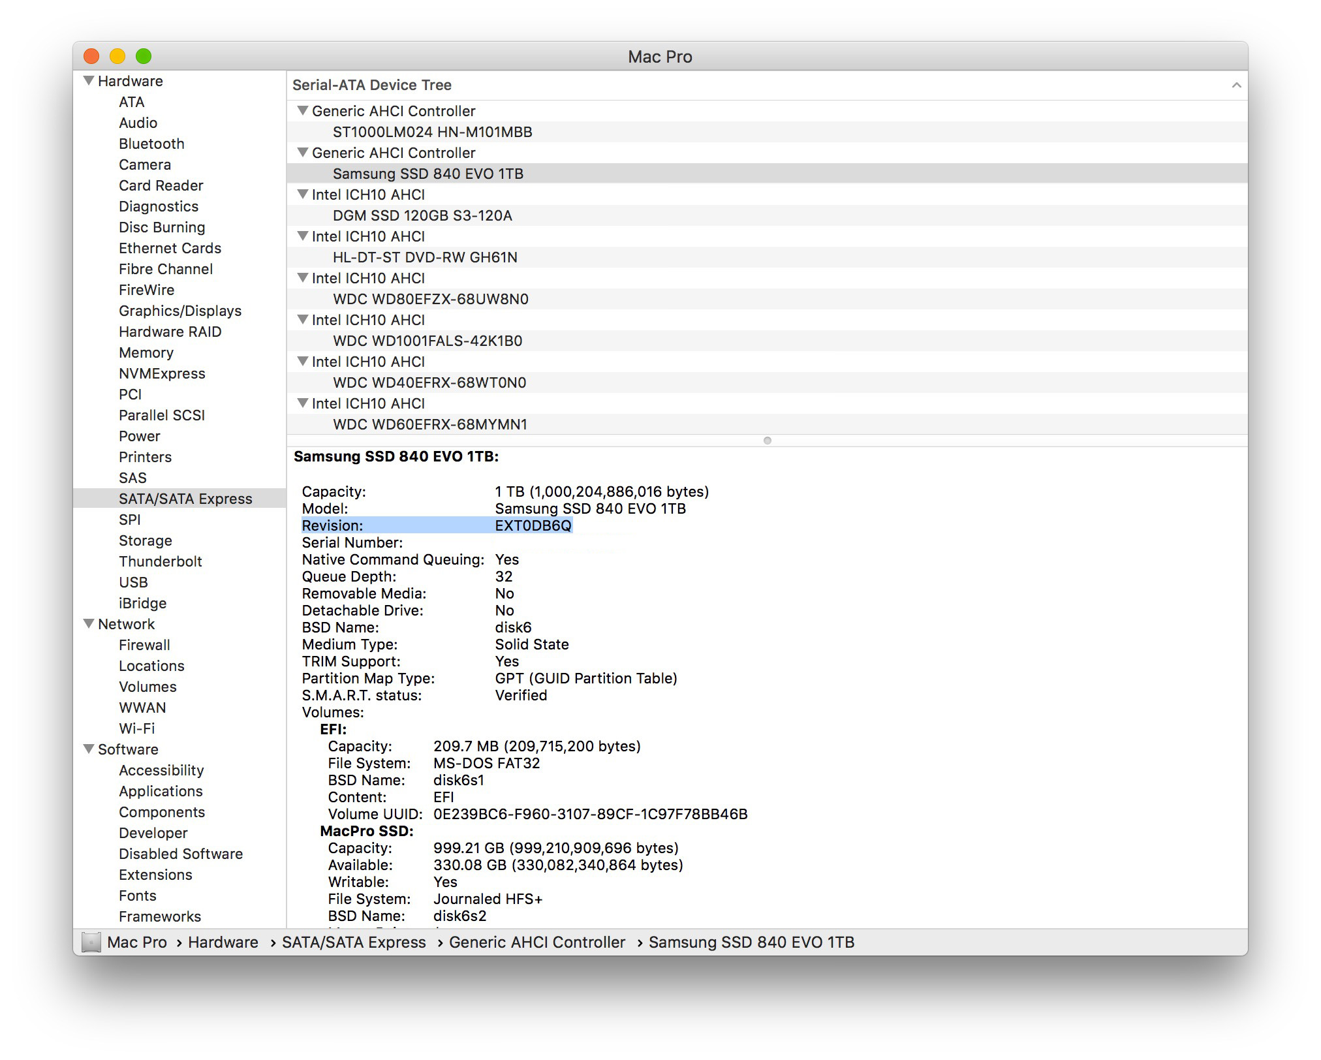Open Graphics/Displays info
Screen dimensions: 1321x1060
click(x=180, y=311)
